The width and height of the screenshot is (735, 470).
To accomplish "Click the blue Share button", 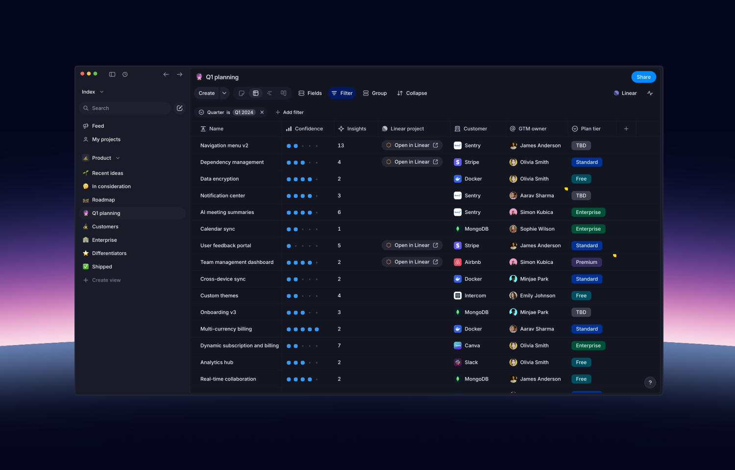I will coord(643,77).
